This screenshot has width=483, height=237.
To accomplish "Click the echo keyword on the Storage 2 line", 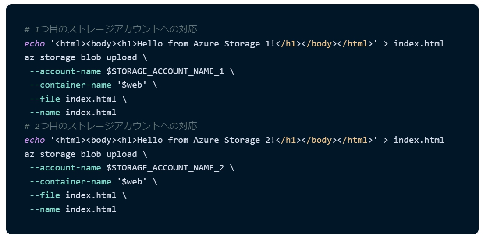I will tap(35, 140).
